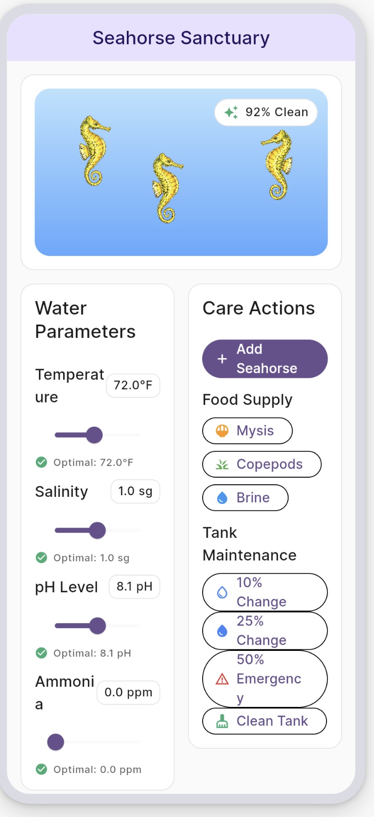Click the blue Brine droplet icon
The height and width of the screenshot is (817, 374).
tap(222, 498)
